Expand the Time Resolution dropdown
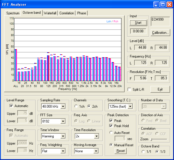This screenshot has width=174, height=160. click(96, 136)
